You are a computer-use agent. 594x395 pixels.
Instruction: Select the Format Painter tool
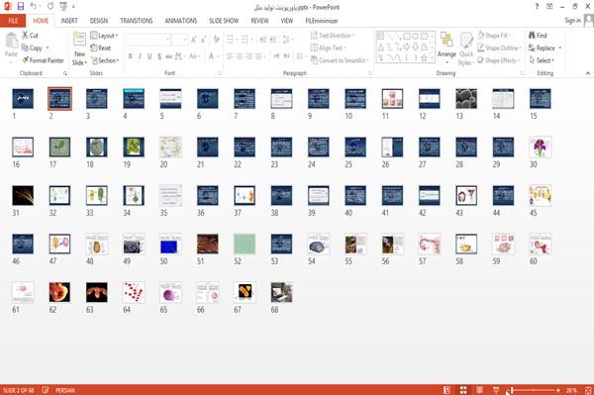pos(43,60)
